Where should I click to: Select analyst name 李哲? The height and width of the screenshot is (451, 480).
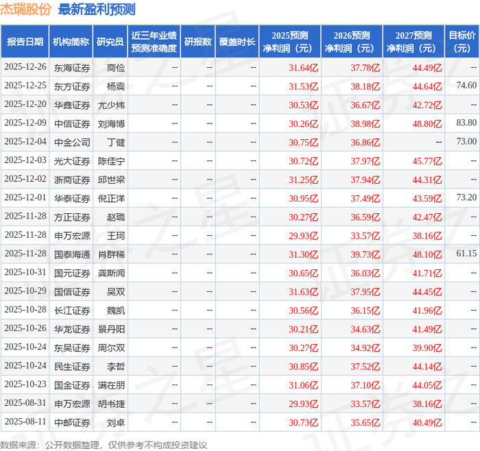(x=116, y=367)
